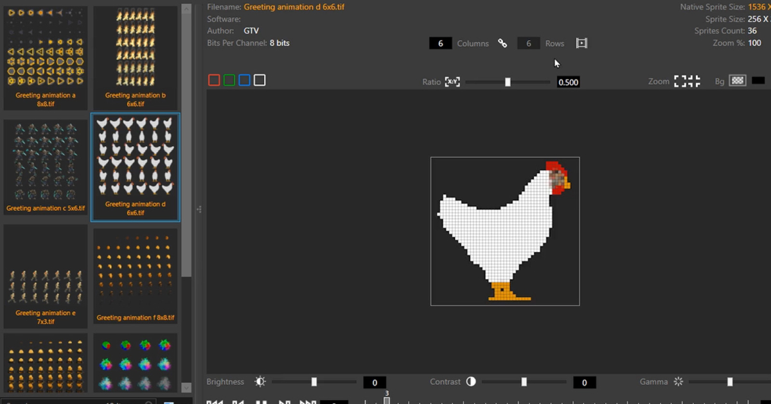The height and width of the screenshot is (404, 771).
Task: Click the 'Columns' label
Action: point(473,44)
